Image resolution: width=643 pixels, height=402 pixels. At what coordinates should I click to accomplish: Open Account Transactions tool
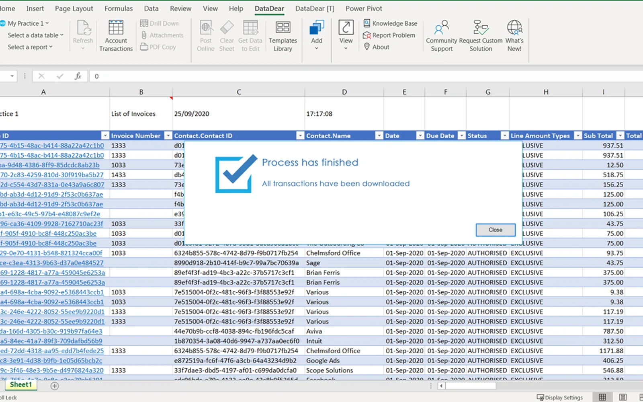tap(116, 36)
